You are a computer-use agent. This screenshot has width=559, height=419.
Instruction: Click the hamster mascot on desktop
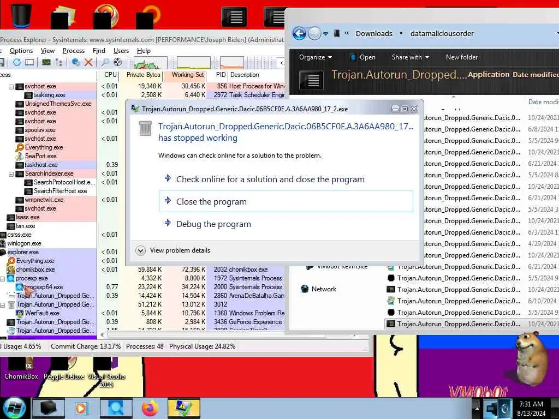(x=531, y=358)
